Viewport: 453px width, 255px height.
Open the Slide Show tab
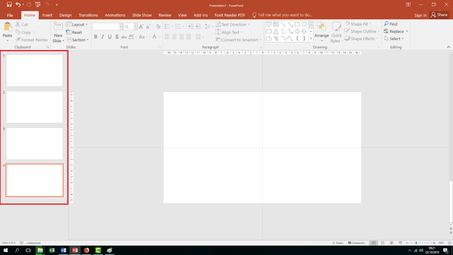(x=142, y=15)
